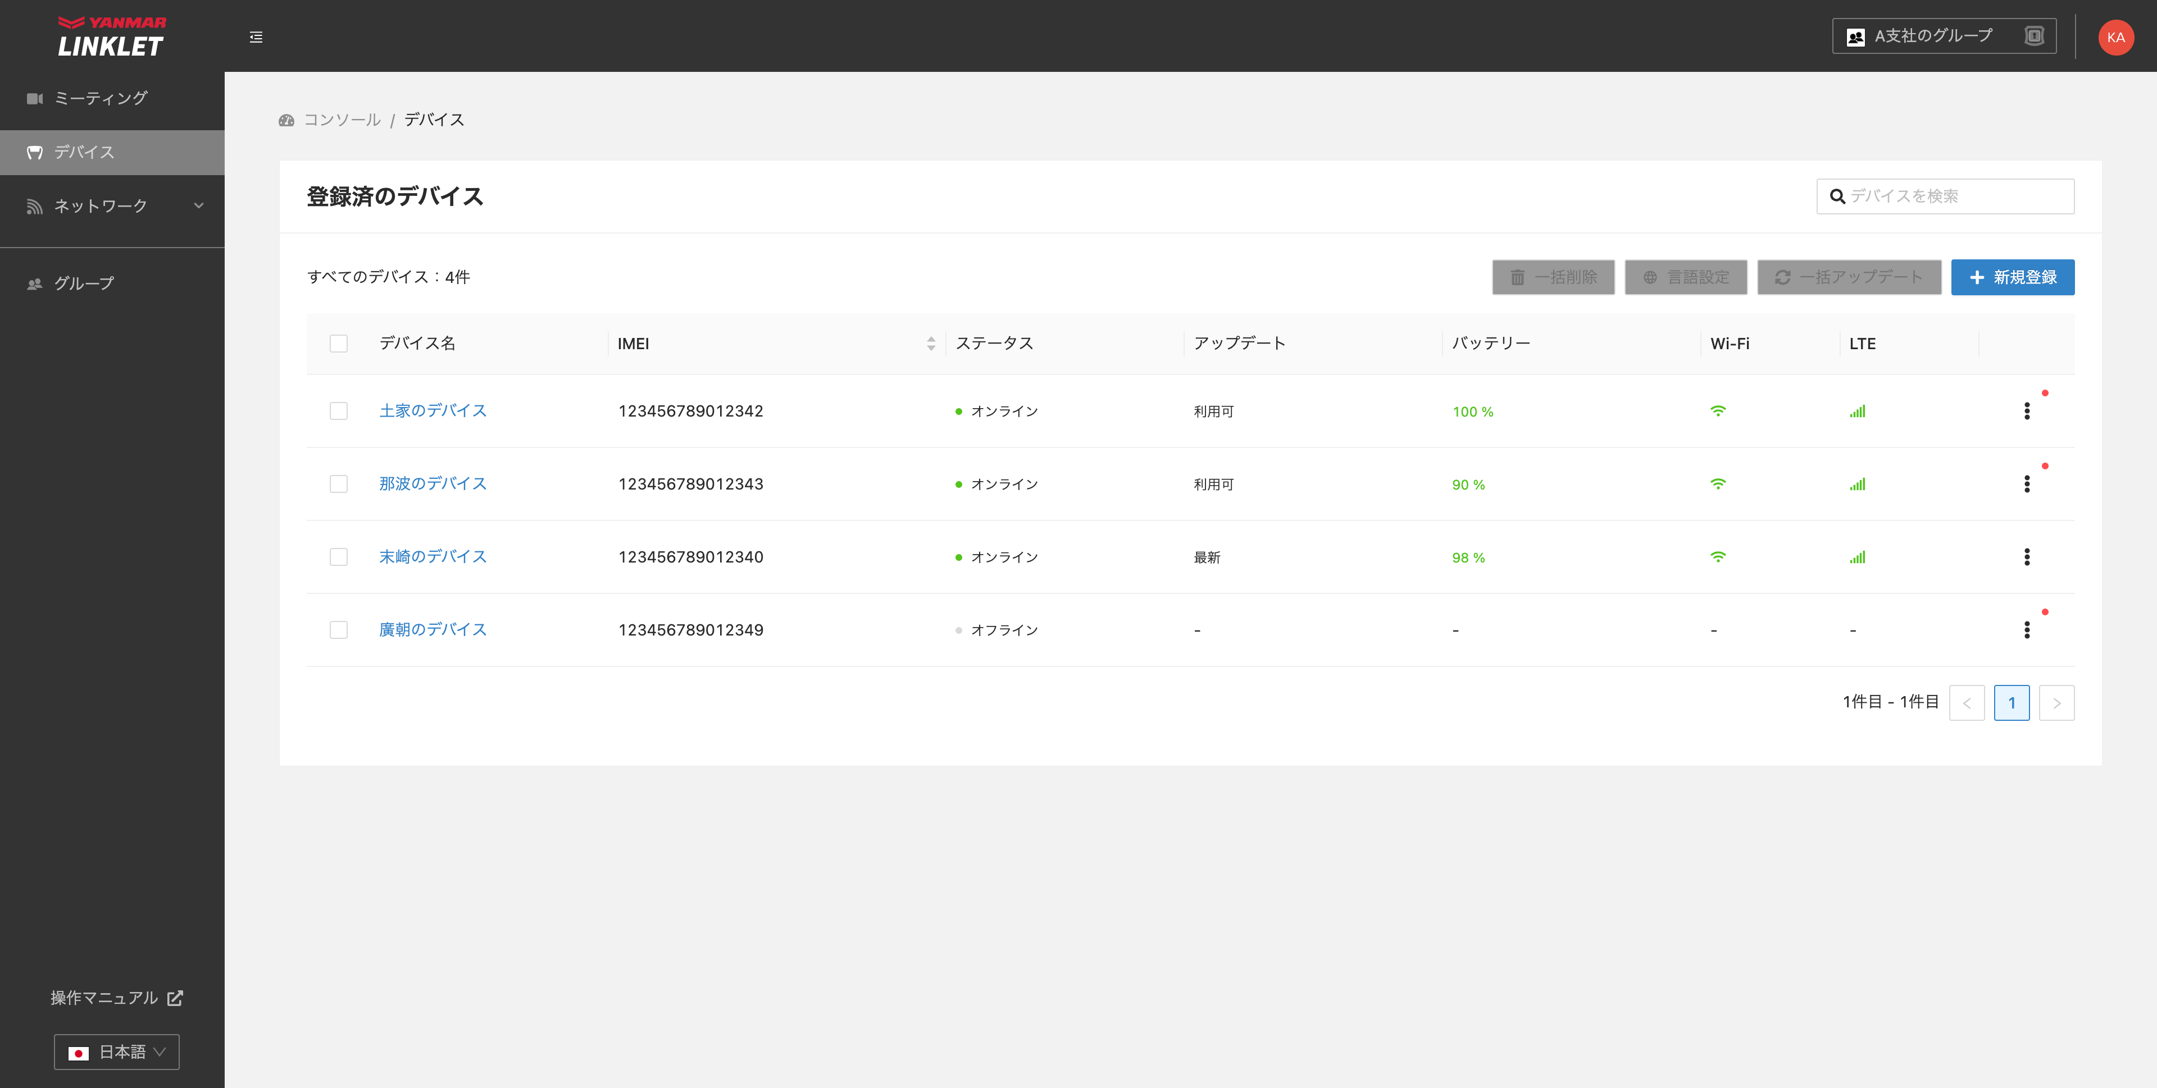Viewport: 2157px width, 1088px height.
Task: Click the KA user avatar
Action: pyautogui.click(x=2115, y=37)
